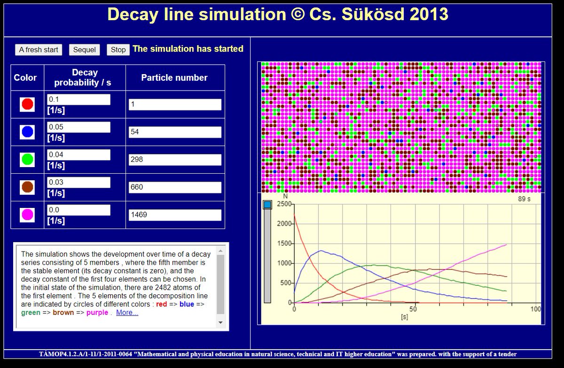Viewport: 564px width, 368px height.
Task: Select blue particle number field showing 54
Action: [175, 132]
